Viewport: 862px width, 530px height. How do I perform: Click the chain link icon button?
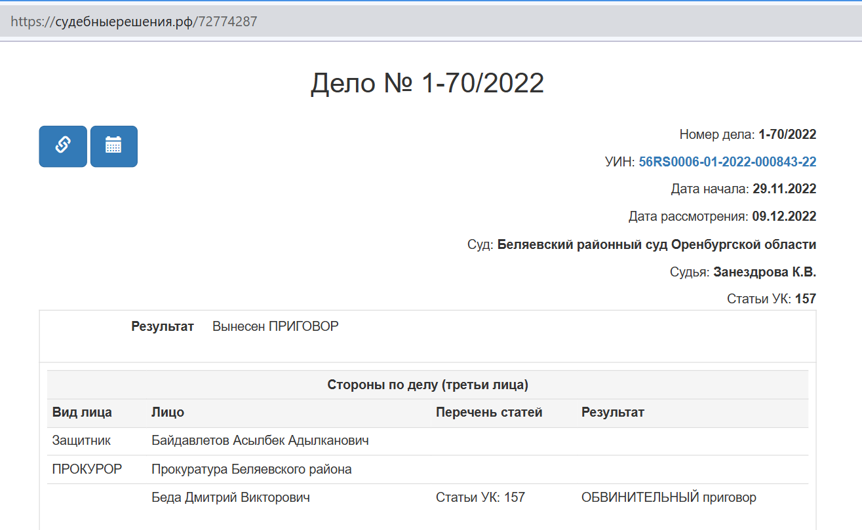63,146
